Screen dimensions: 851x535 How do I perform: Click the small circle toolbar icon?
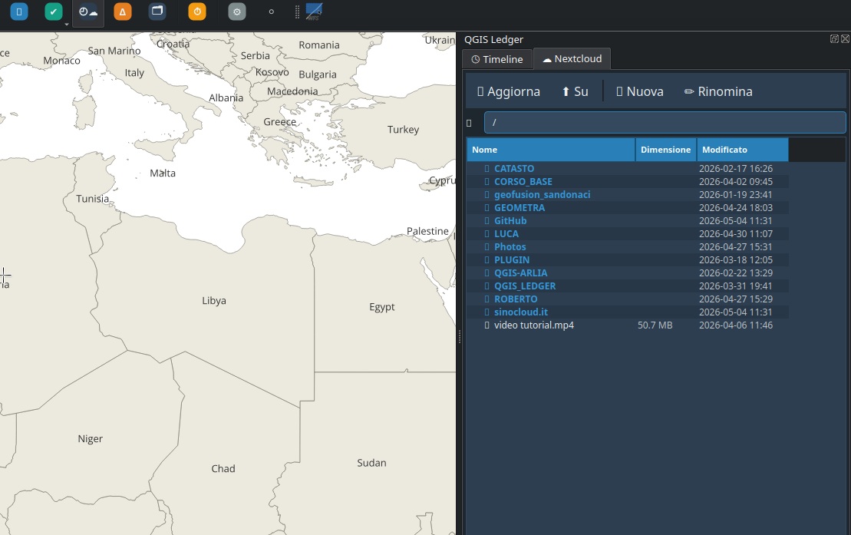[272, 12]
